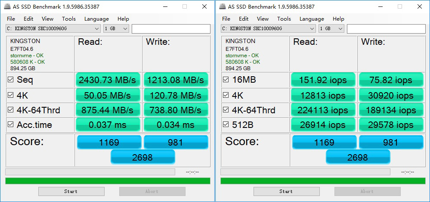Click the text field beside the size dropdown, right window
This screenshot has height=202, width=430.
point(387,29)
